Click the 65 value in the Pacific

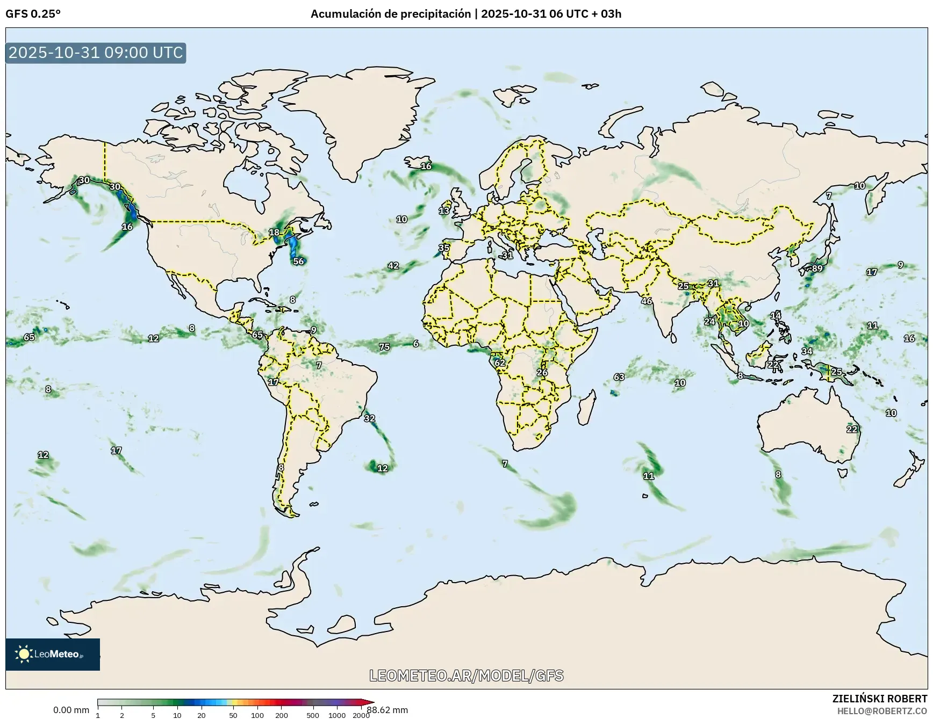coord(30,338)
